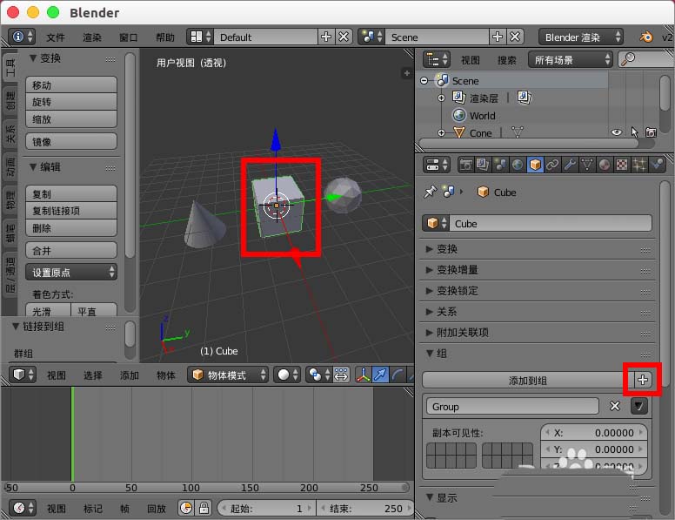
Task: Open the Constraints tab (chain link icon)
Action: [x=552, y=165]
